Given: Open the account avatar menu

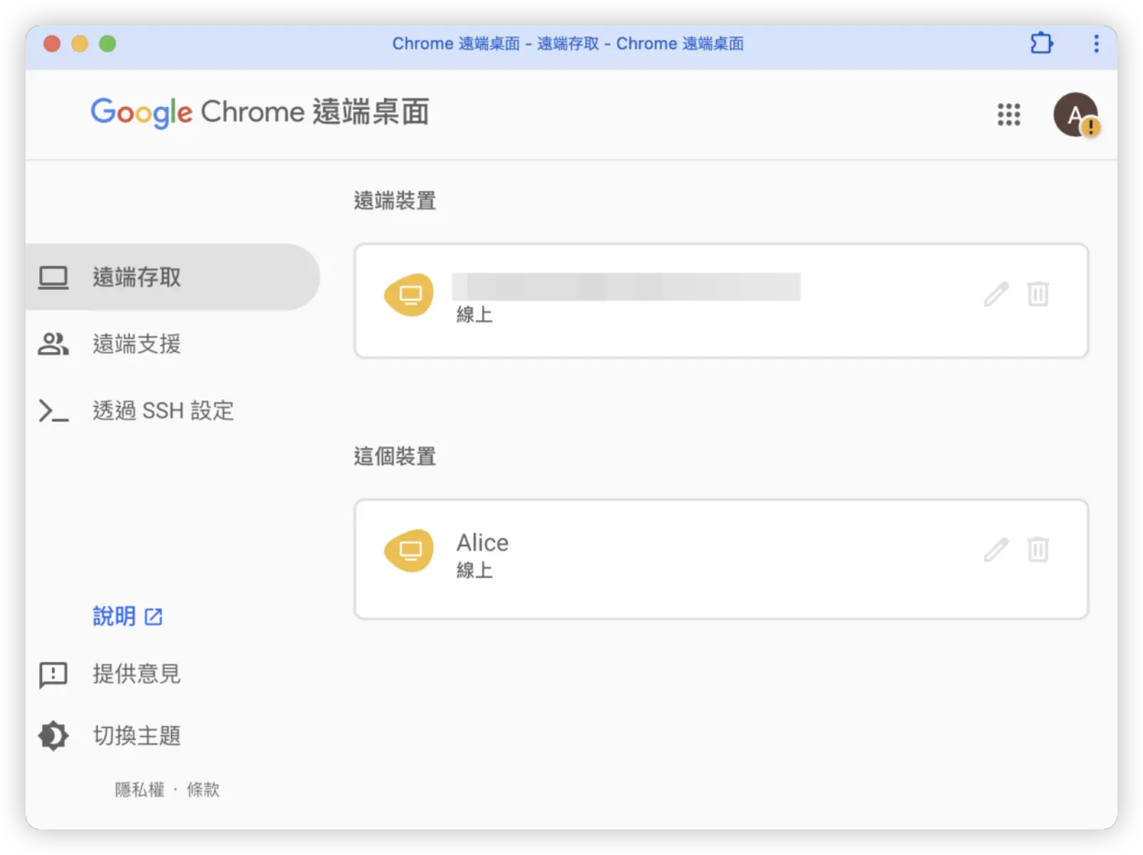Looking at the screenshot, I should click(x=1076, y=114).
